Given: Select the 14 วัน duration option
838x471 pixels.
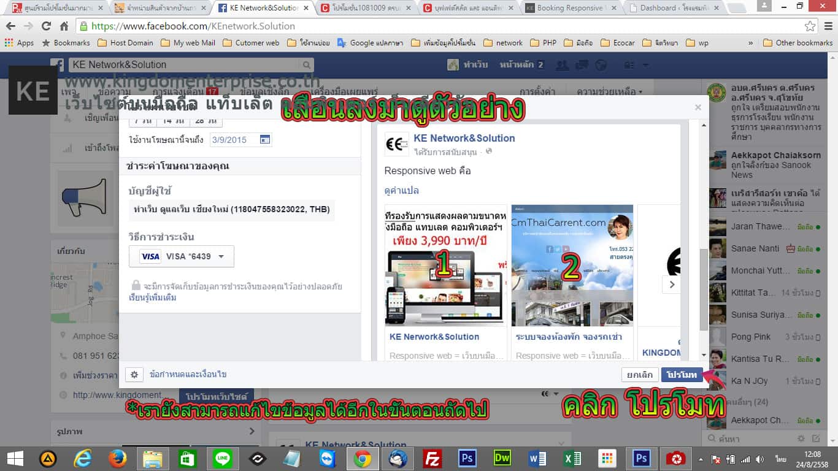Looking at the screenshot, I should 173,120.
